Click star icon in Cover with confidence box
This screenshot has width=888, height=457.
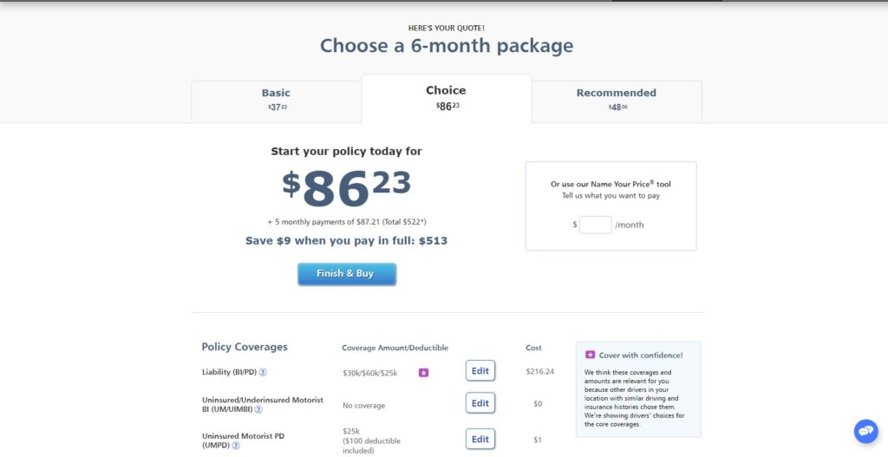point(591,355)
